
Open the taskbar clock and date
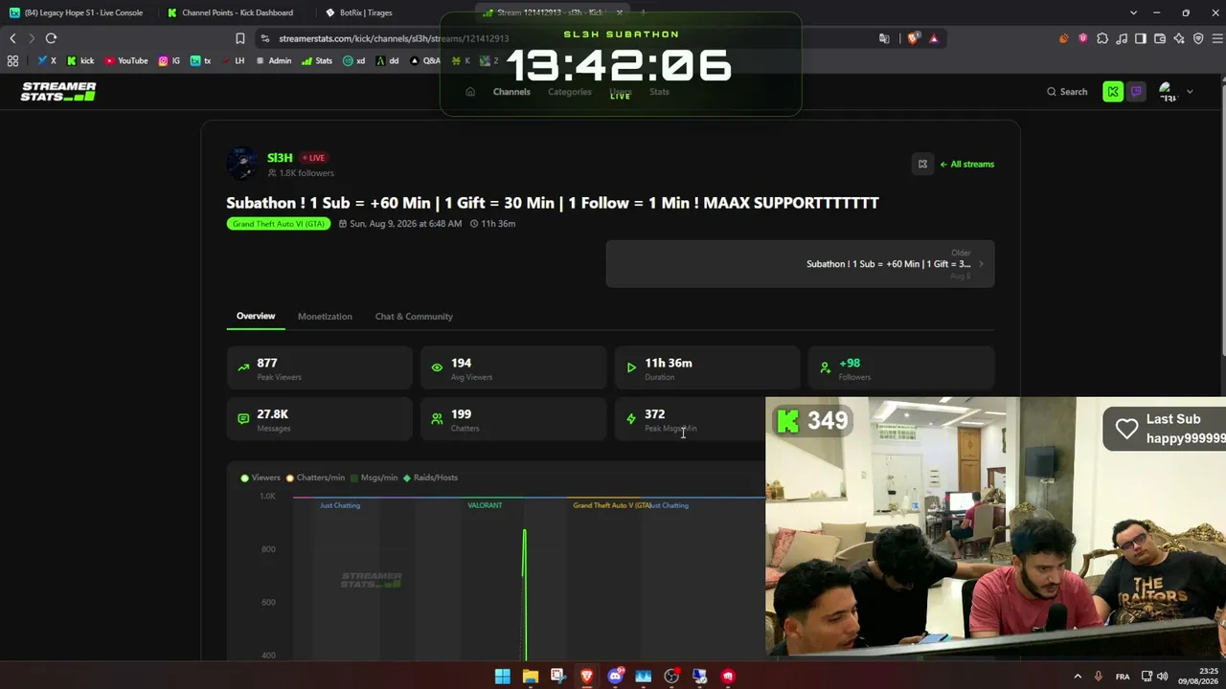pyautogui.click(x=1197, y=676)
